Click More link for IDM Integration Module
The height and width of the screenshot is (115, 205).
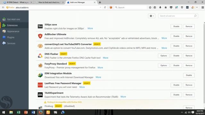point(98,77)
